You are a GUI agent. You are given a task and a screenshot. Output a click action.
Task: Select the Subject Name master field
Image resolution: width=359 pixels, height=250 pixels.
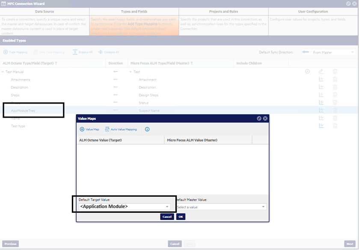coord(149,110)
